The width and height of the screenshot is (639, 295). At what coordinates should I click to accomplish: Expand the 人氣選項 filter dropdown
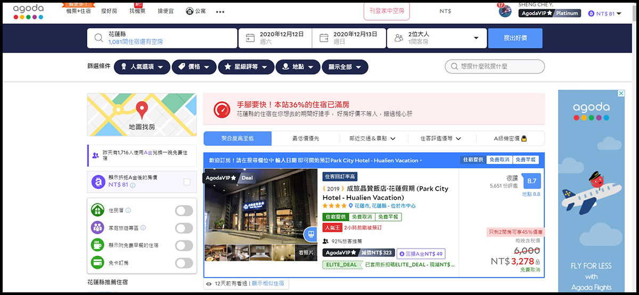click(142, 67)
